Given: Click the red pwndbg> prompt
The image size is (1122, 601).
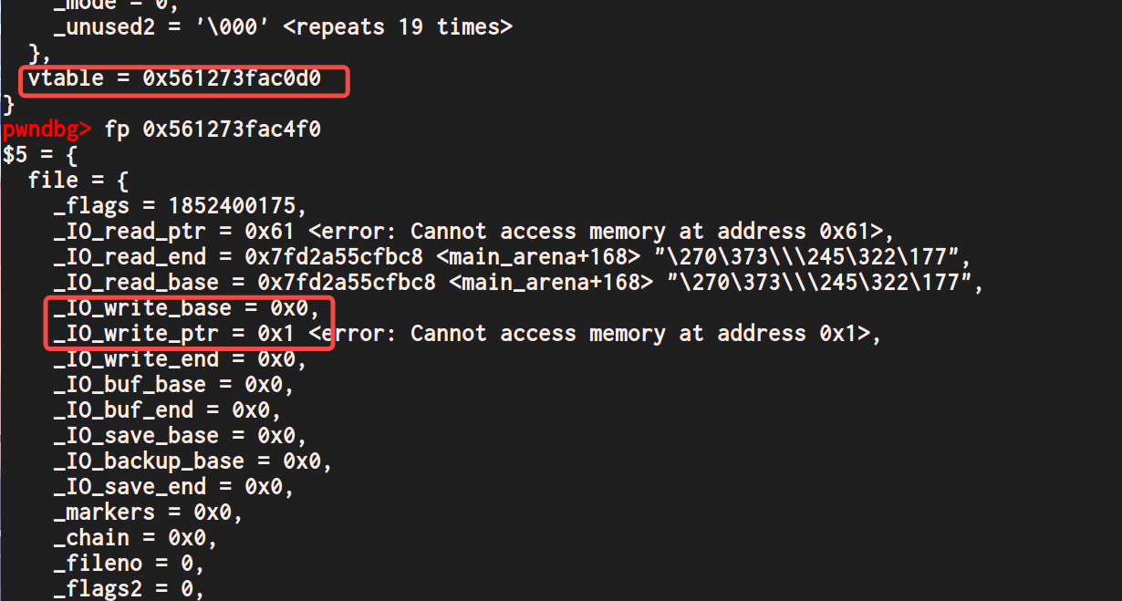Looking at the screenshot, I should tap(47, 130).
